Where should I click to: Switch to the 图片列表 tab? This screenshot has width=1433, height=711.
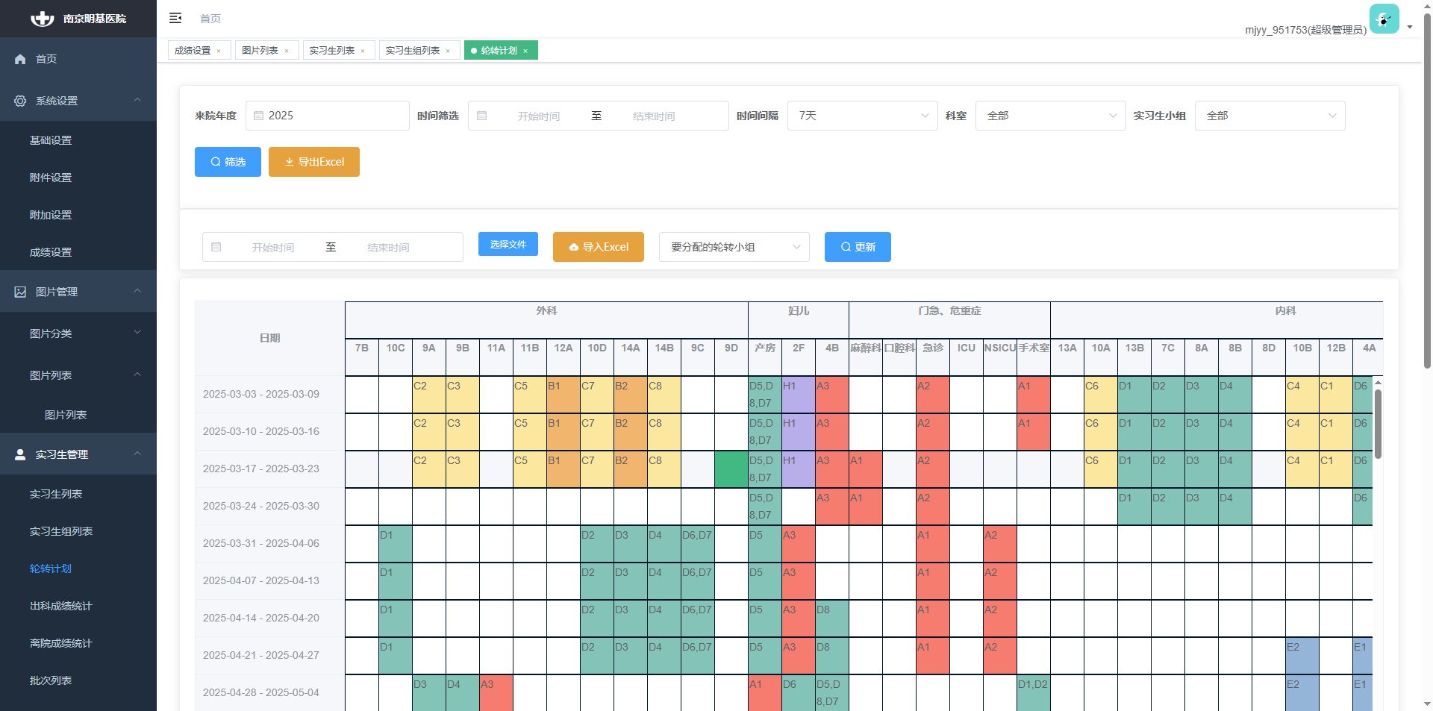[x=260, y=50]
